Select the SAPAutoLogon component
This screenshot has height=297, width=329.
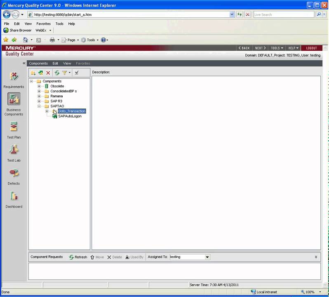[x=70, y=116]
